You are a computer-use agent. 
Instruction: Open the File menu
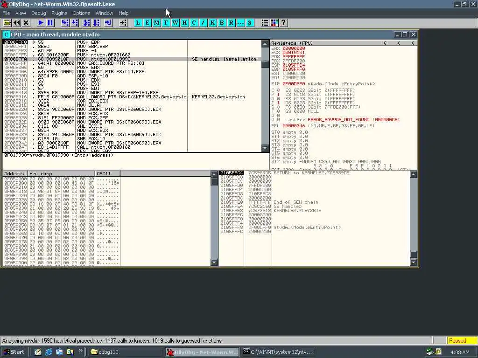pos(6,13)
